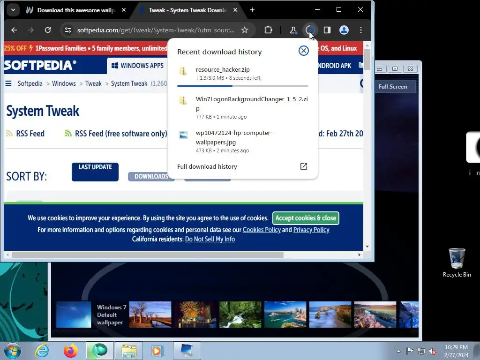Open the Cookies Policy link

262,230
